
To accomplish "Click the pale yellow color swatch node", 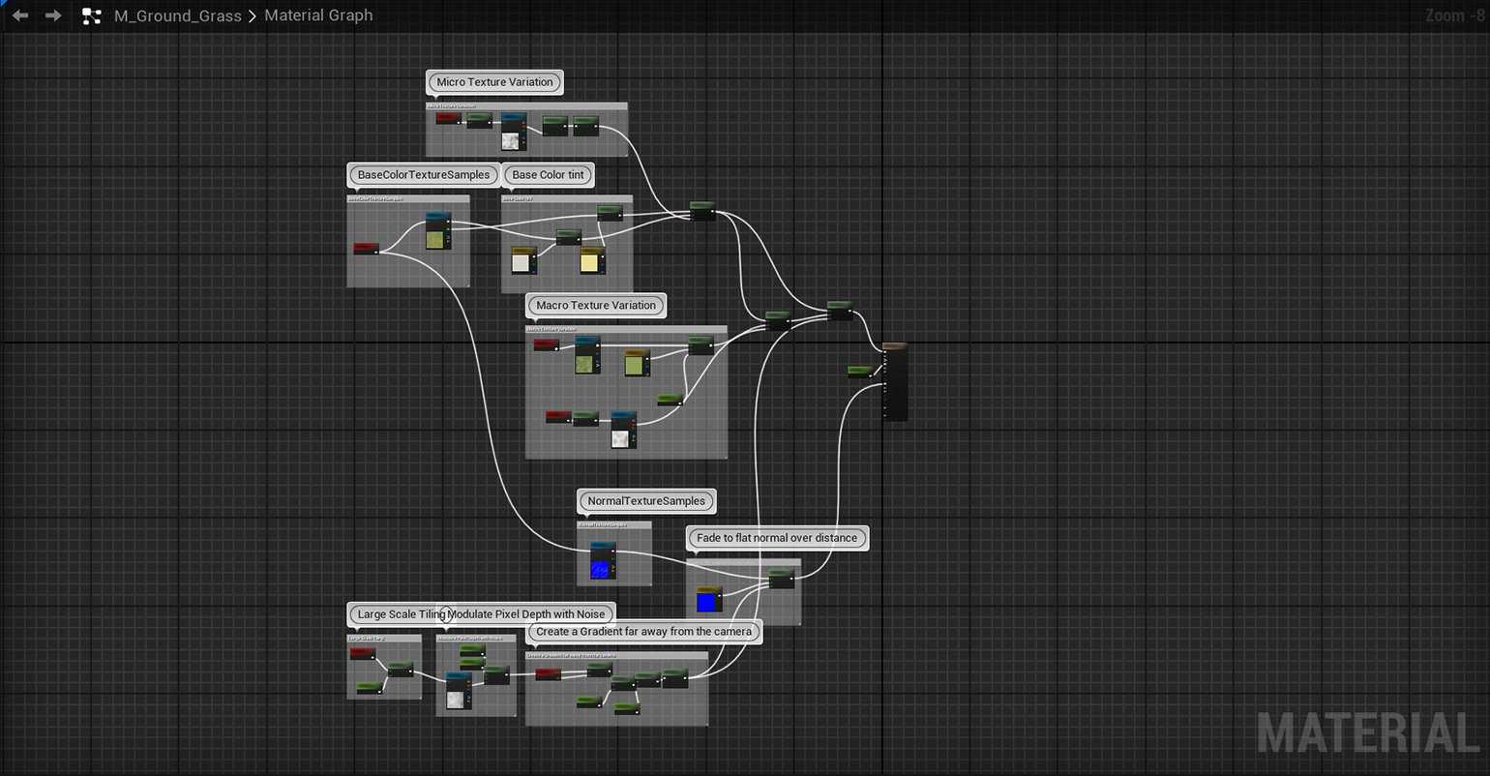I will (x=590, y=262).
